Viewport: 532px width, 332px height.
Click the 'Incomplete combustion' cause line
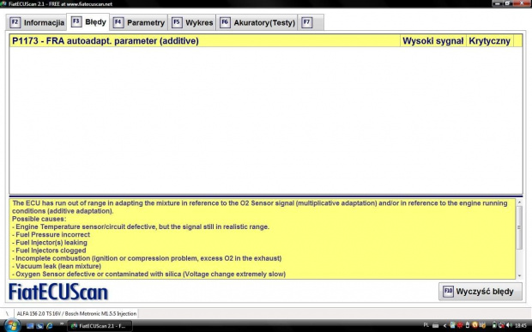[147, 258]
